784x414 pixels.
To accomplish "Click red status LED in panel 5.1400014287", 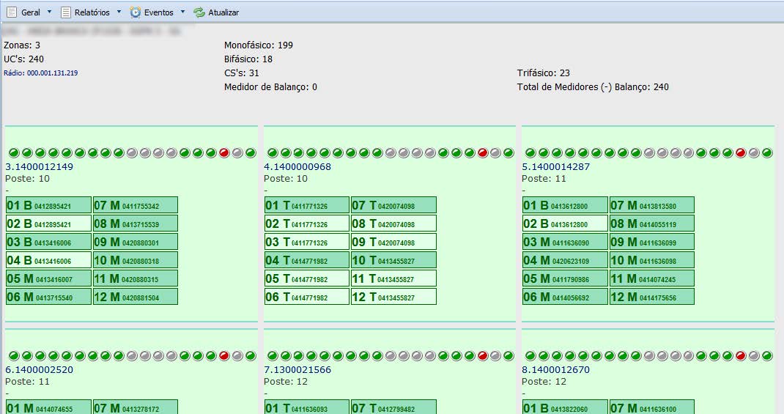I will click(741, 153).
